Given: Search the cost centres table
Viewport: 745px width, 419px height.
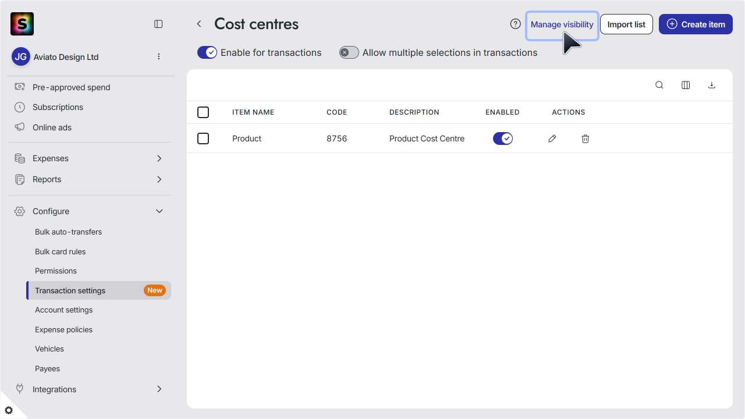Looking at the screenshot, I should (x=659, y=85).
